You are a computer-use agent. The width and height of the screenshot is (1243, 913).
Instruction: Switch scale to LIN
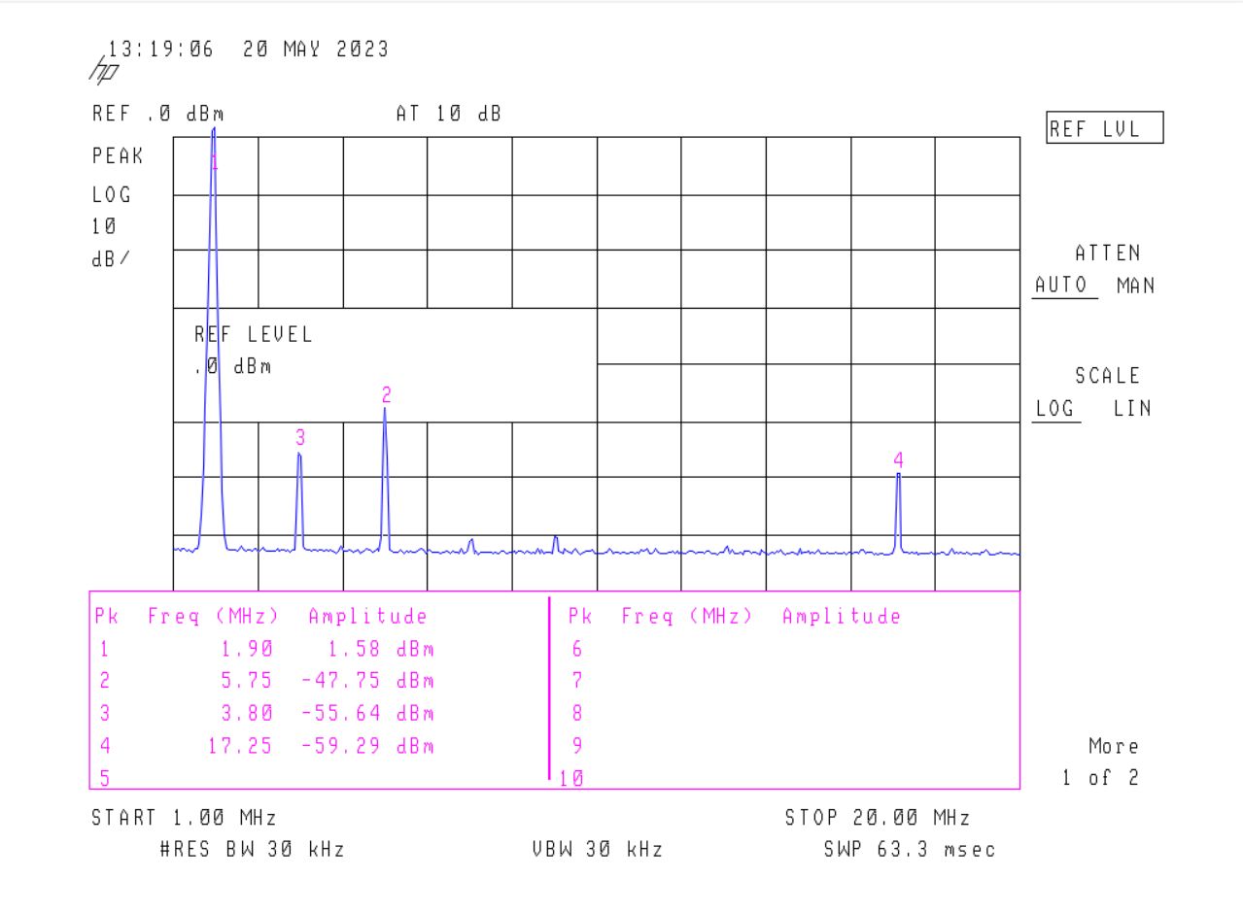point(1132,409)
